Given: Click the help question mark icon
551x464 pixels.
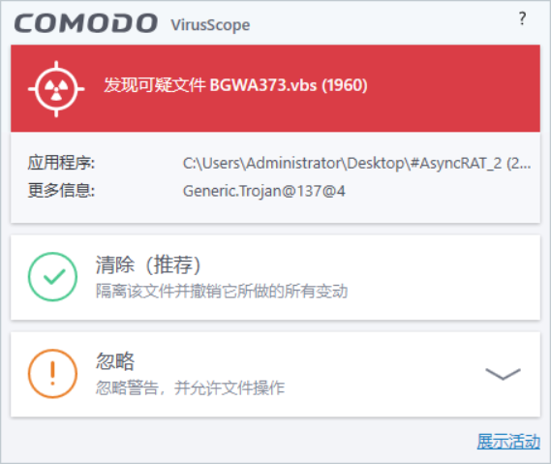Looking at the screenshot, I should point(522,18).
